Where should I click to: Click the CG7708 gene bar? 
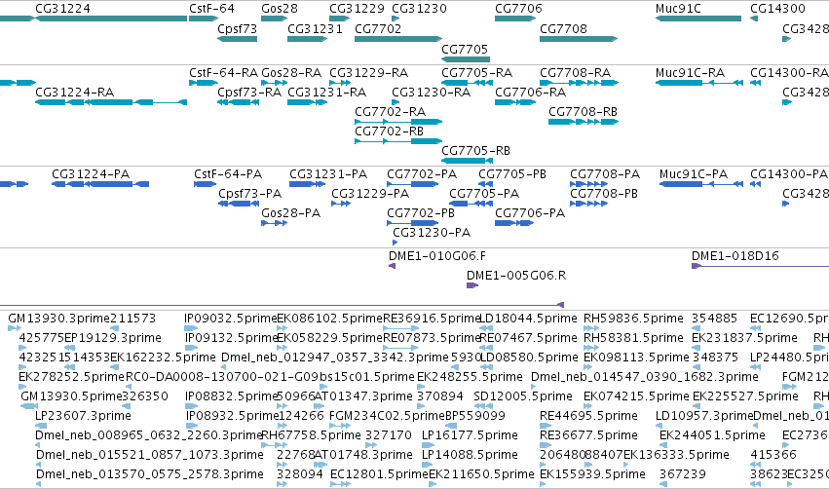(x=579, y=39)
